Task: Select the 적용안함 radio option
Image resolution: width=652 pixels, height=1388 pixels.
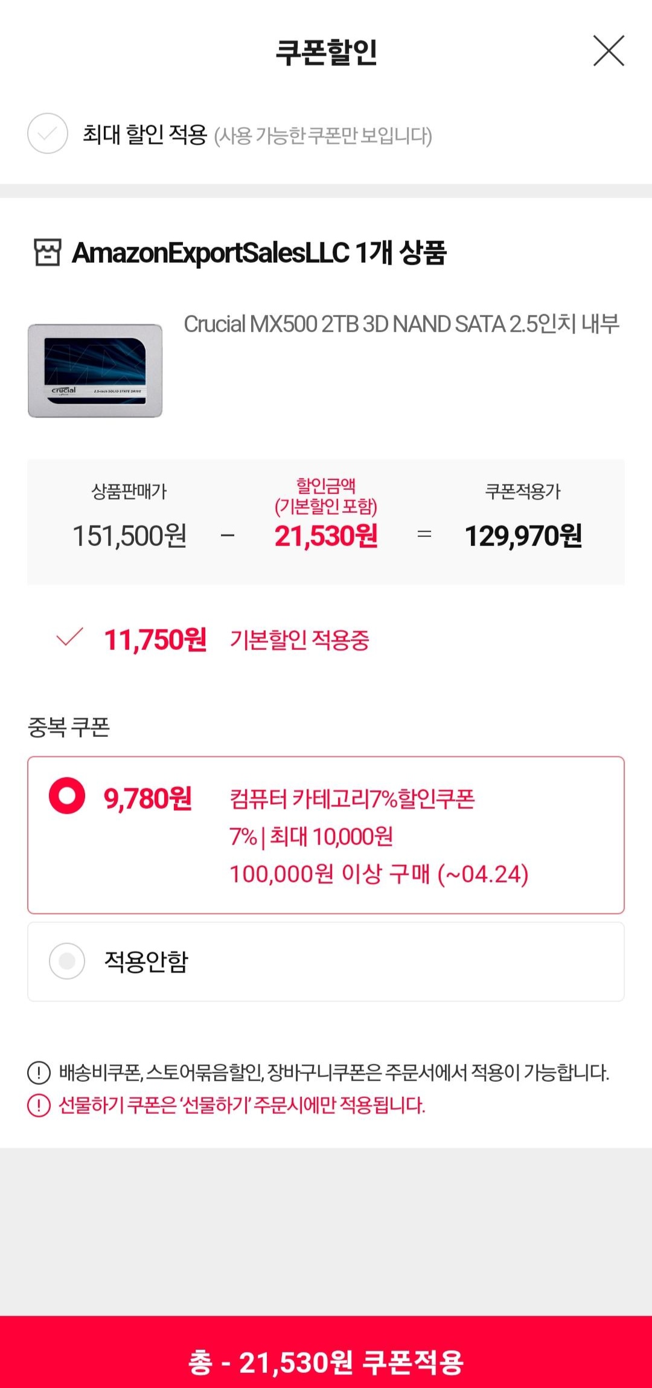Action: 67,960
